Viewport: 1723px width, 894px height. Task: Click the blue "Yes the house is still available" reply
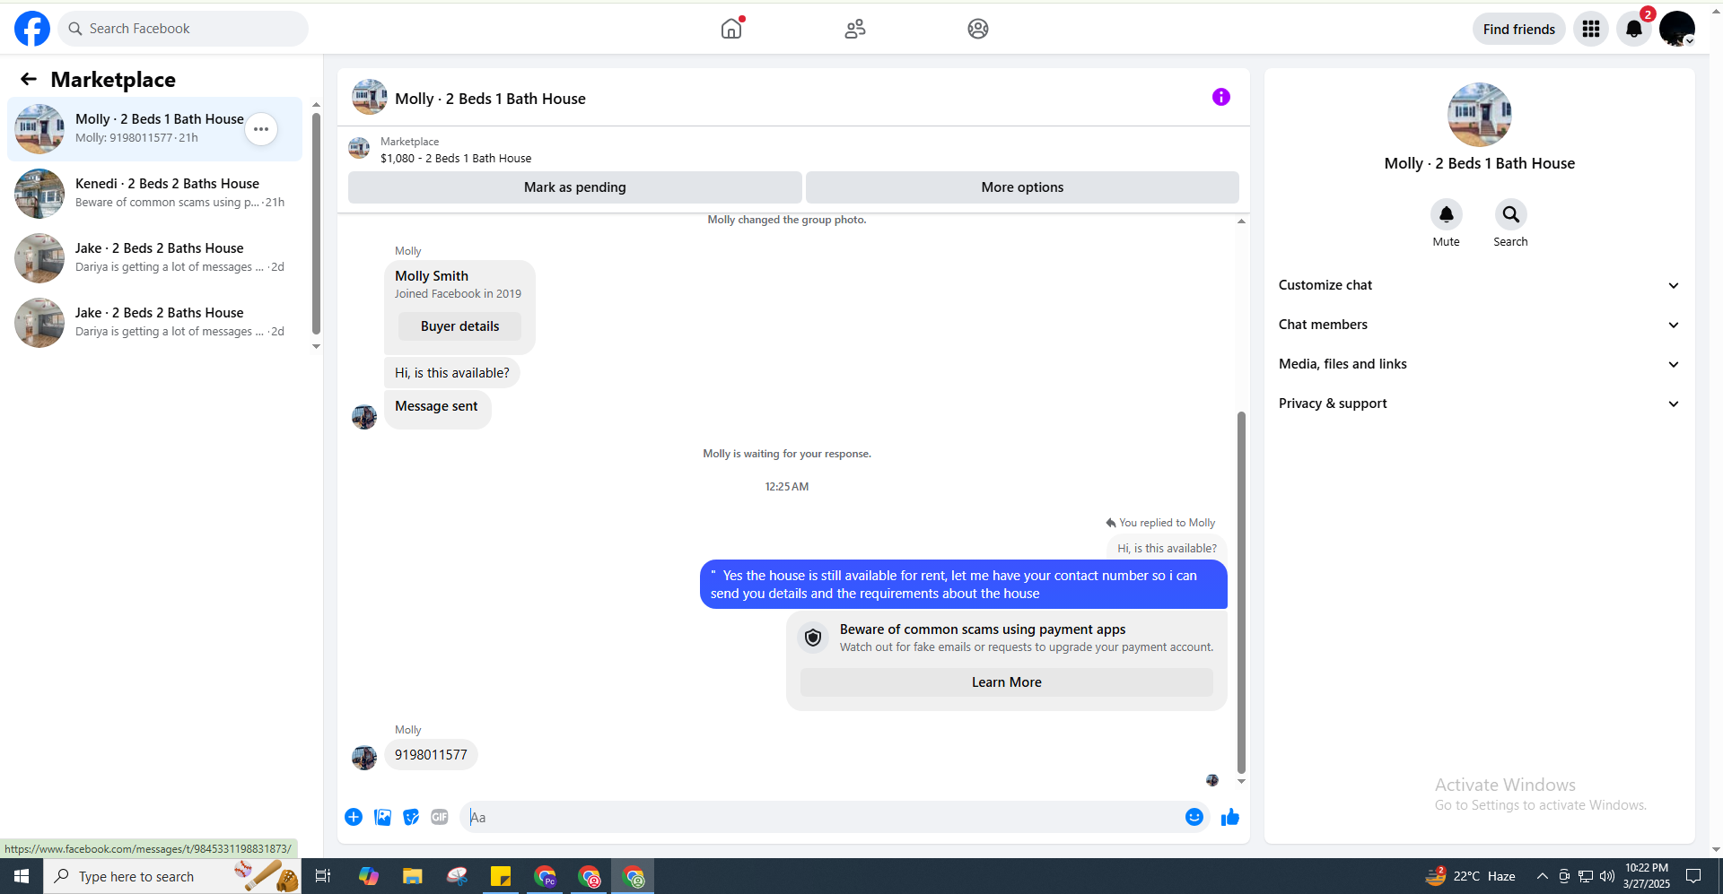click(963, 585)
